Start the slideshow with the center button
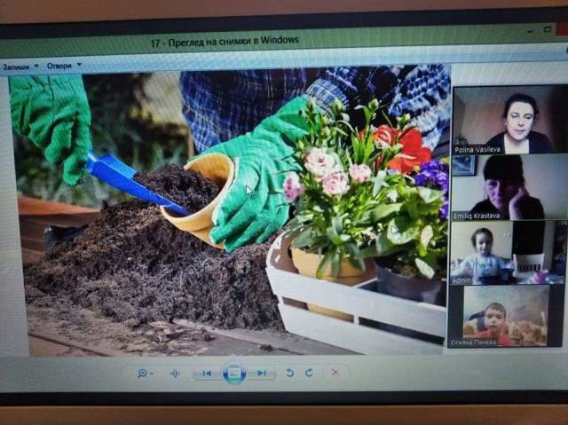The height and width of the screenshot is (425, 568). tap(234, 374)
